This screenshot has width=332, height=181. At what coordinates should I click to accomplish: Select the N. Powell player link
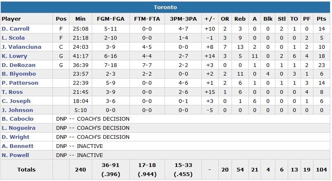pyautogui.click(x=15, y=155)
